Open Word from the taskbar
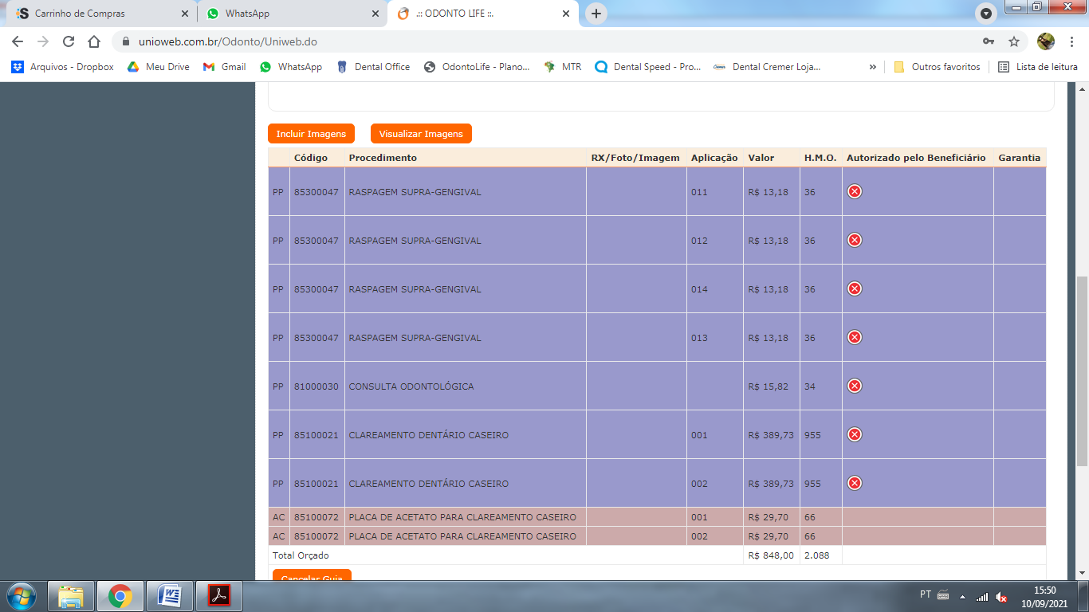The width and height of the screenshot is (1089, 612). point(170,595)
